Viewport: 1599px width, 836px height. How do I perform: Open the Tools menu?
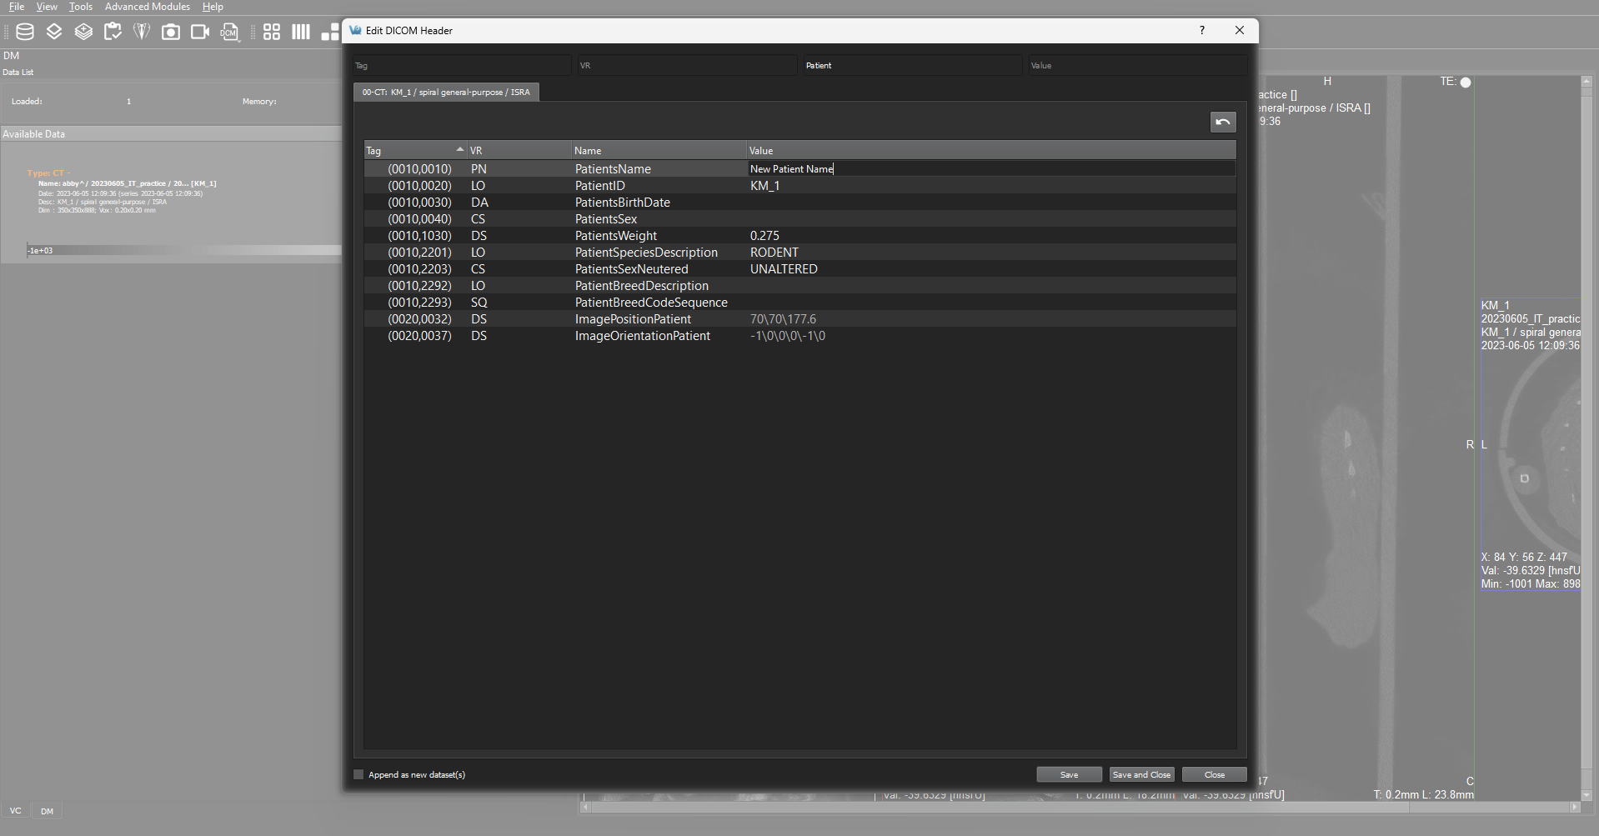click(x=81, y=7)
